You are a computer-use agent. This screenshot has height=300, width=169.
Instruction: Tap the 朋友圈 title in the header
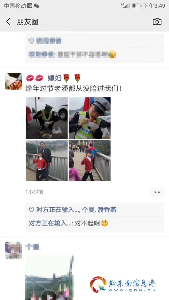pyautogui.click(x=28, y=22)
